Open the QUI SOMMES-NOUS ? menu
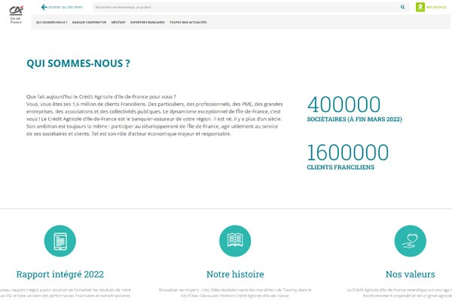The image size is (452, 301). [51, 22]
